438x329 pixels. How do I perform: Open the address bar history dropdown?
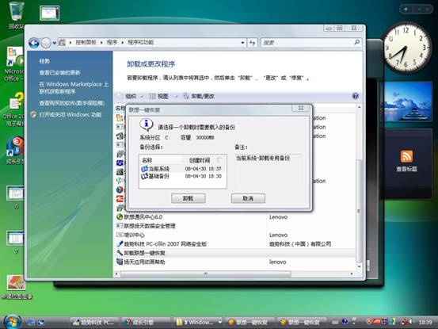[x=242, y=43]
